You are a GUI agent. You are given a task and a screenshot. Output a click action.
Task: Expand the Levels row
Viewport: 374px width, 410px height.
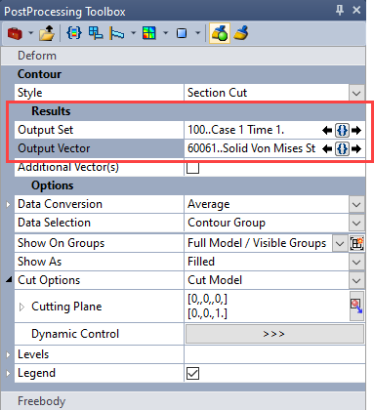[8, 354]
